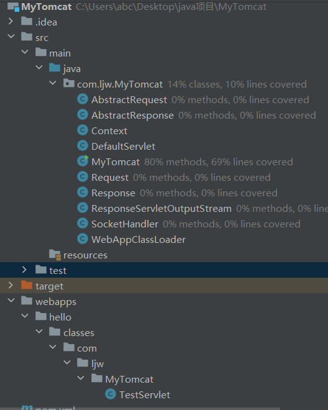
Task: Select the DefaultServlet class
Action: tap(123, 147)
